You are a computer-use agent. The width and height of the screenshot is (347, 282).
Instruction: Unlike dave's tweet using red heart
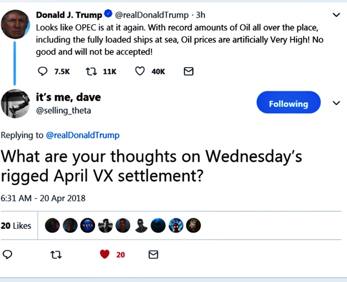(105, 254)
